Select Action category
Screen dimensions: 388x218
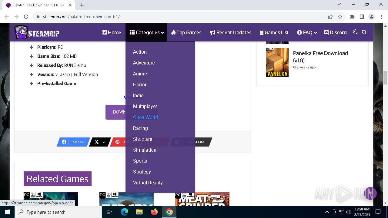point(140,52)
